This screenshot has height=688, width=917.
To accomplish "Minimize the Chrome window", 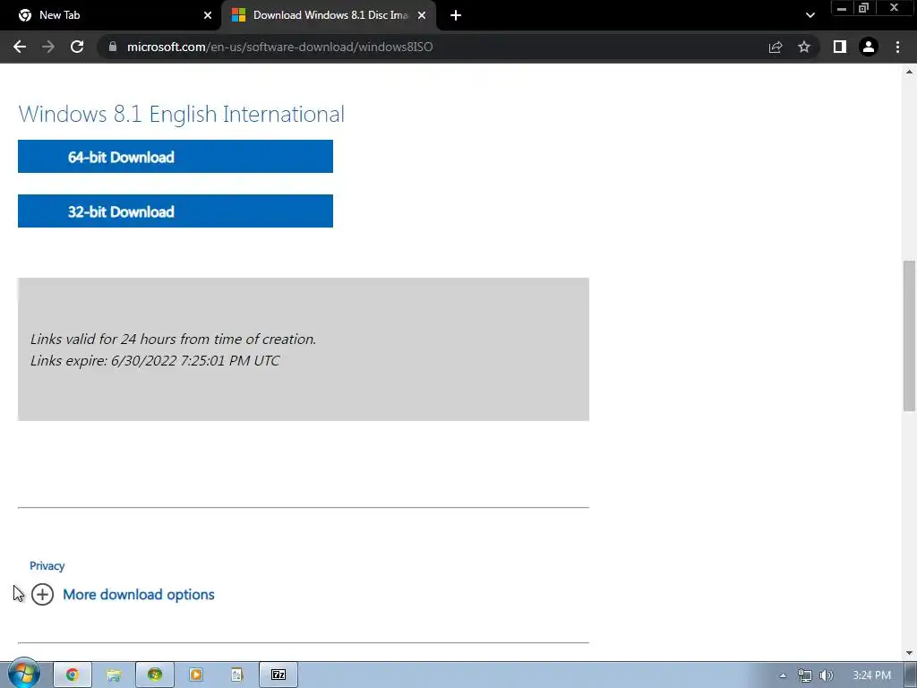I will (842, 8).
